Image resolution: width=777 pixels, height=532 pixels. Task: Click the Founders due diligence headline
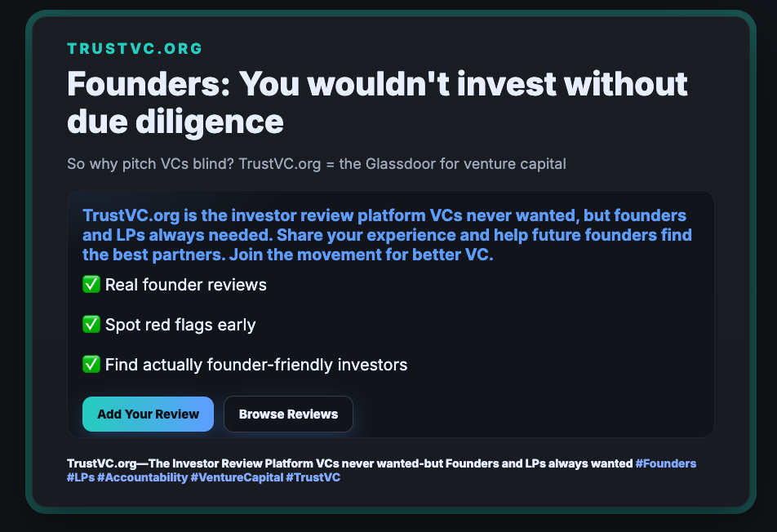tap(377, 102)
